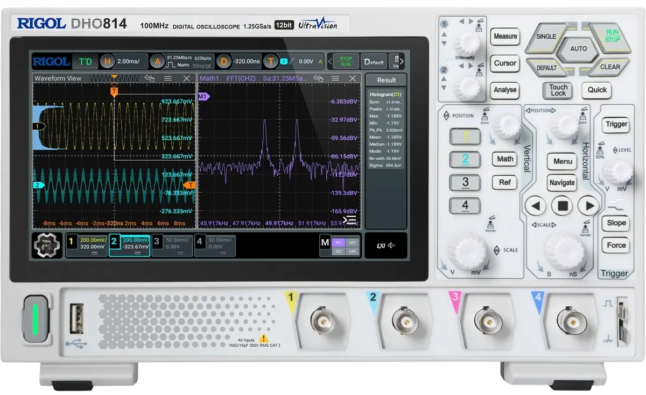Toggle M1 in the on-screen math selector
This screenshot has height=395, width=646.
339,242
